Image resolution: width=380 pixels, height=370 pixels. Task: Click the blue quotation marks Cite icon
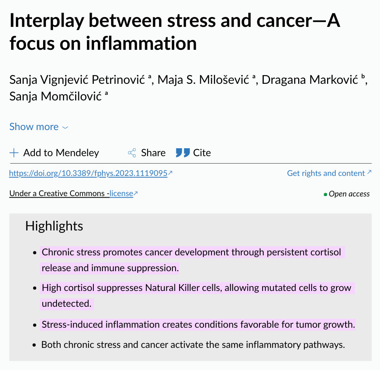tap(183, 153)
